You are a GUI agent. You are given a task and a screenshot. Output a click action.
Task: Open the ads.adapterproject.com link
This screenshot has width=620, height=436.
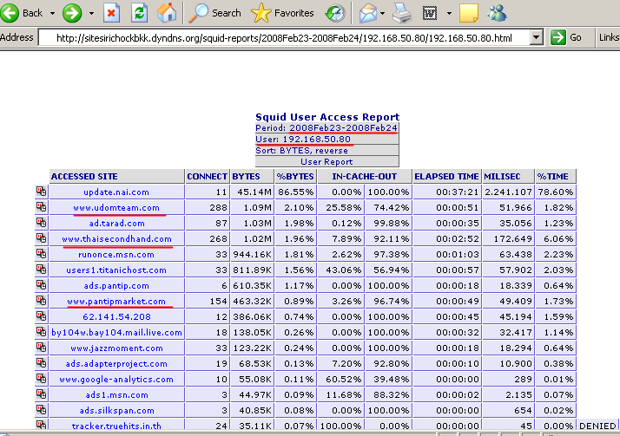point(116,364)
